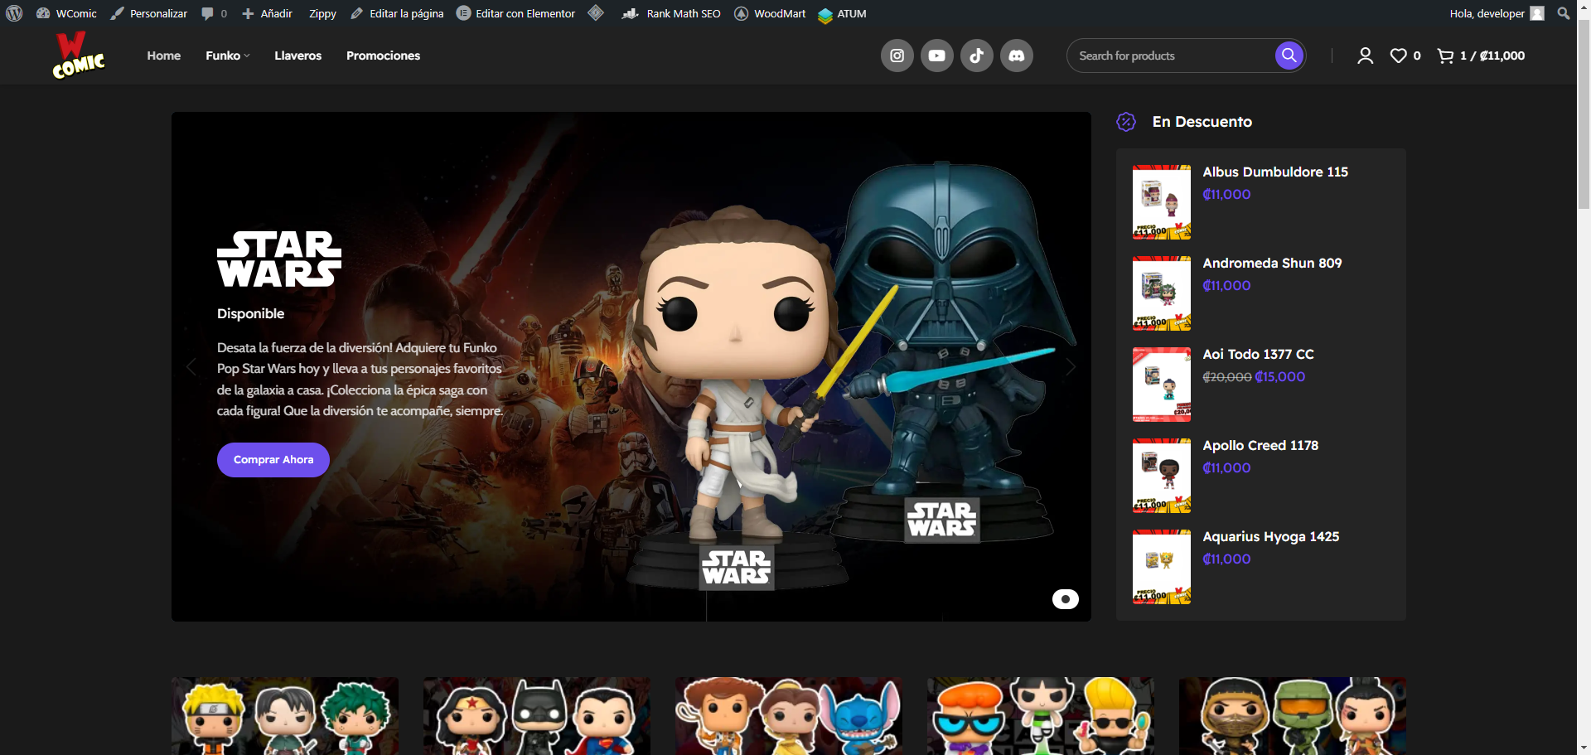Switch to the Llaveros menu item
Viewport: 1591px width, 755px height.
click(x=297, y=55)
